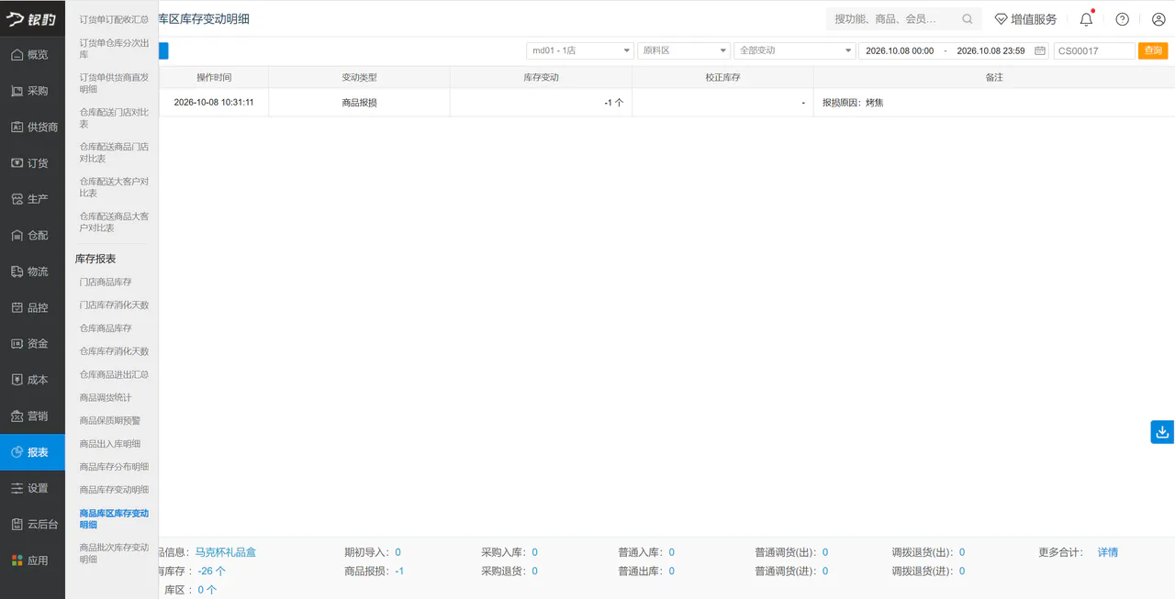Viewport: 1175px width, 599px height.
Task: Open the 详情 details link
Action: click(x=1108, y=552)
